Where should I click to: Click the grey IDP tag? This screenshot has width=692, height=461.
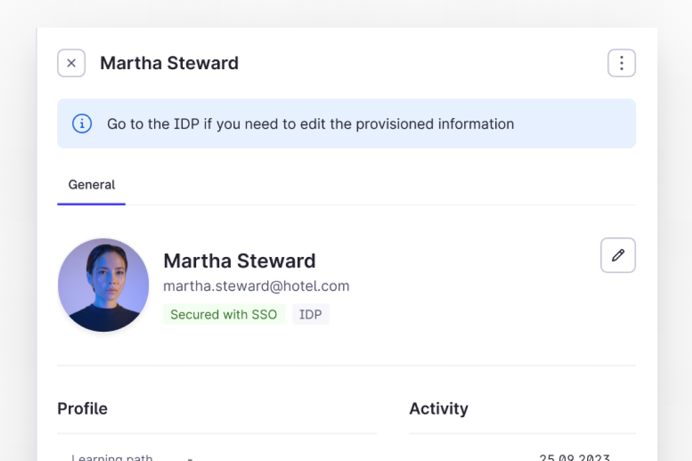(311, 315)
